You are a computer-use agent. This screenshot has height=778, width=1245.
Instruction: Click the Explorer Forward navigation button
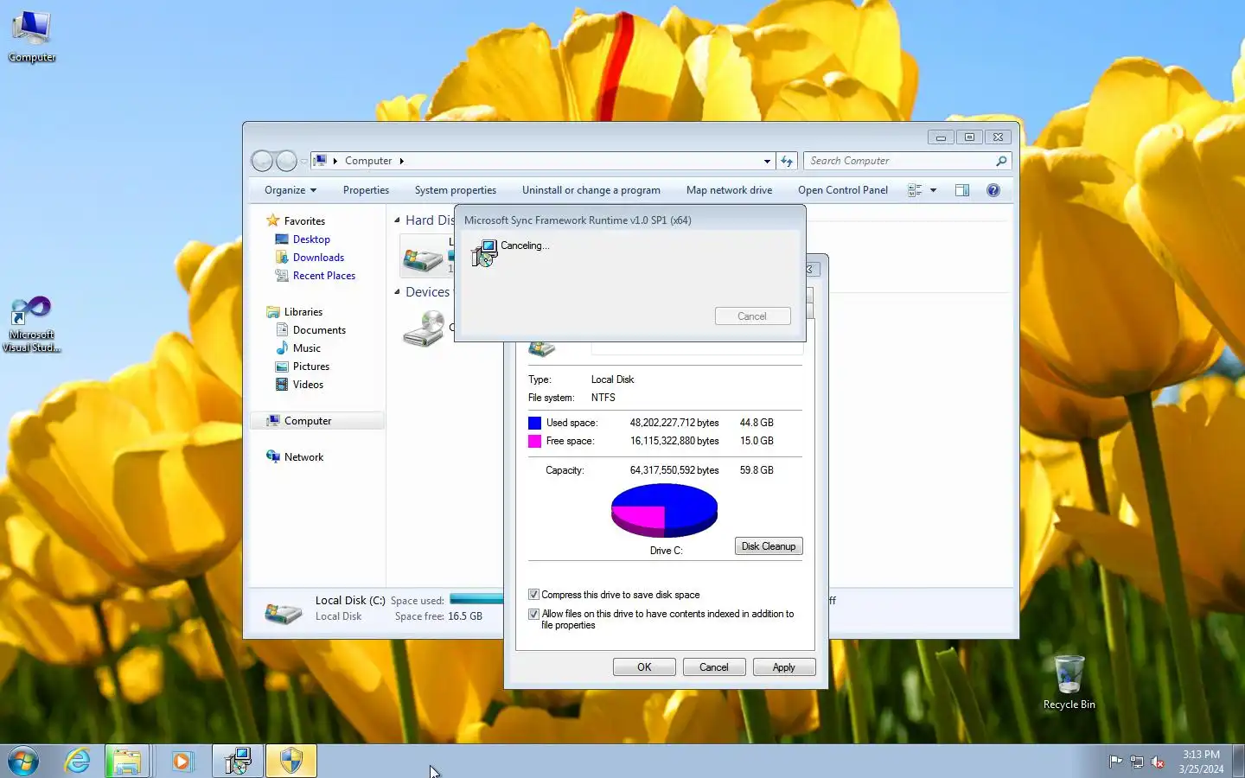tap(286, 161)
